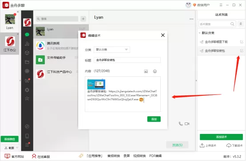Image resolution: width=246 pixels, height=161 pixels.
Task: Click the insert image icon in dialog
Action: pos(146,71)
